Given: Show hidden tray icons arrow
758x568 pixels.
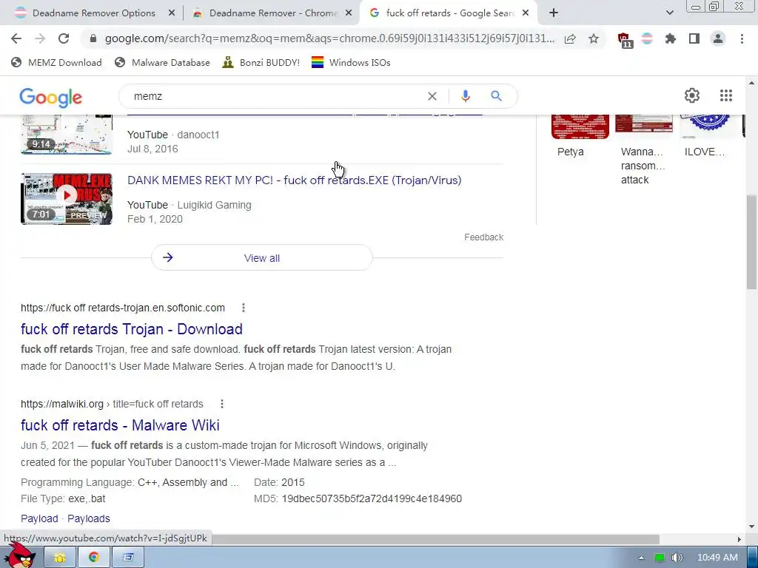Looking at the screenshot, I should 642,558.
